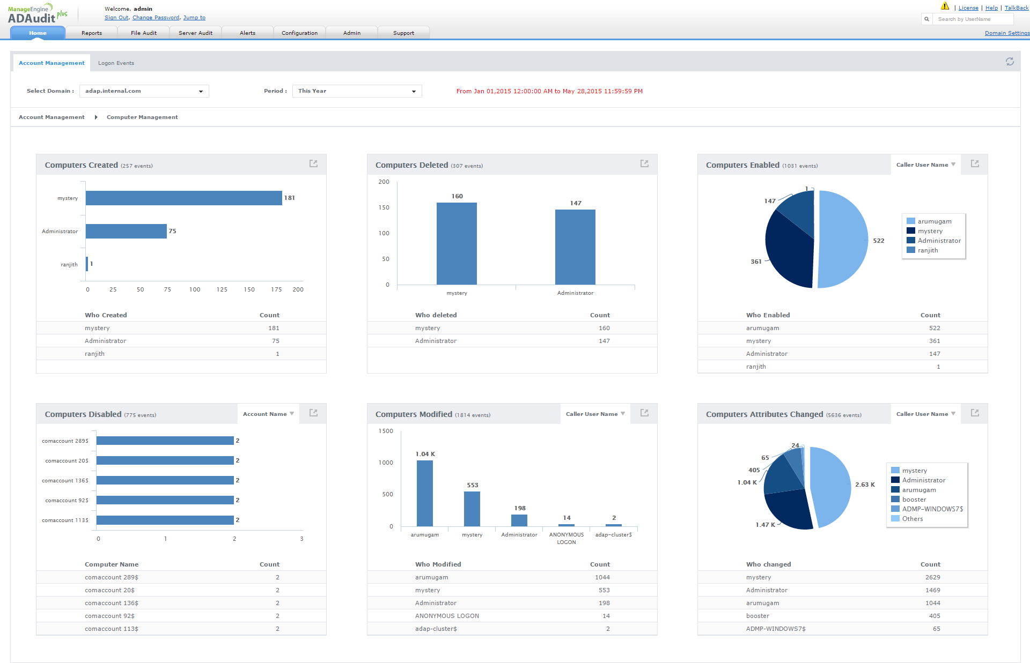Click the Search by UserName field
The width and height of the screenshot is (1030, 663).
(973, 19)
